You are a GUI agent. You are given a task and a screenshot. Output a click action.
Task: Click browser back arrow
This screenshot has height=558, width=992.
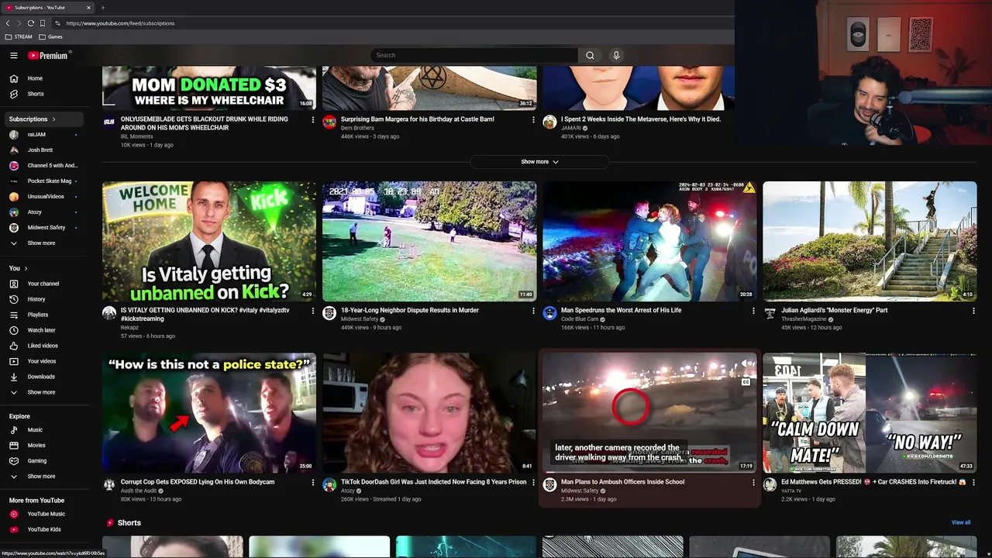[8, 23]
